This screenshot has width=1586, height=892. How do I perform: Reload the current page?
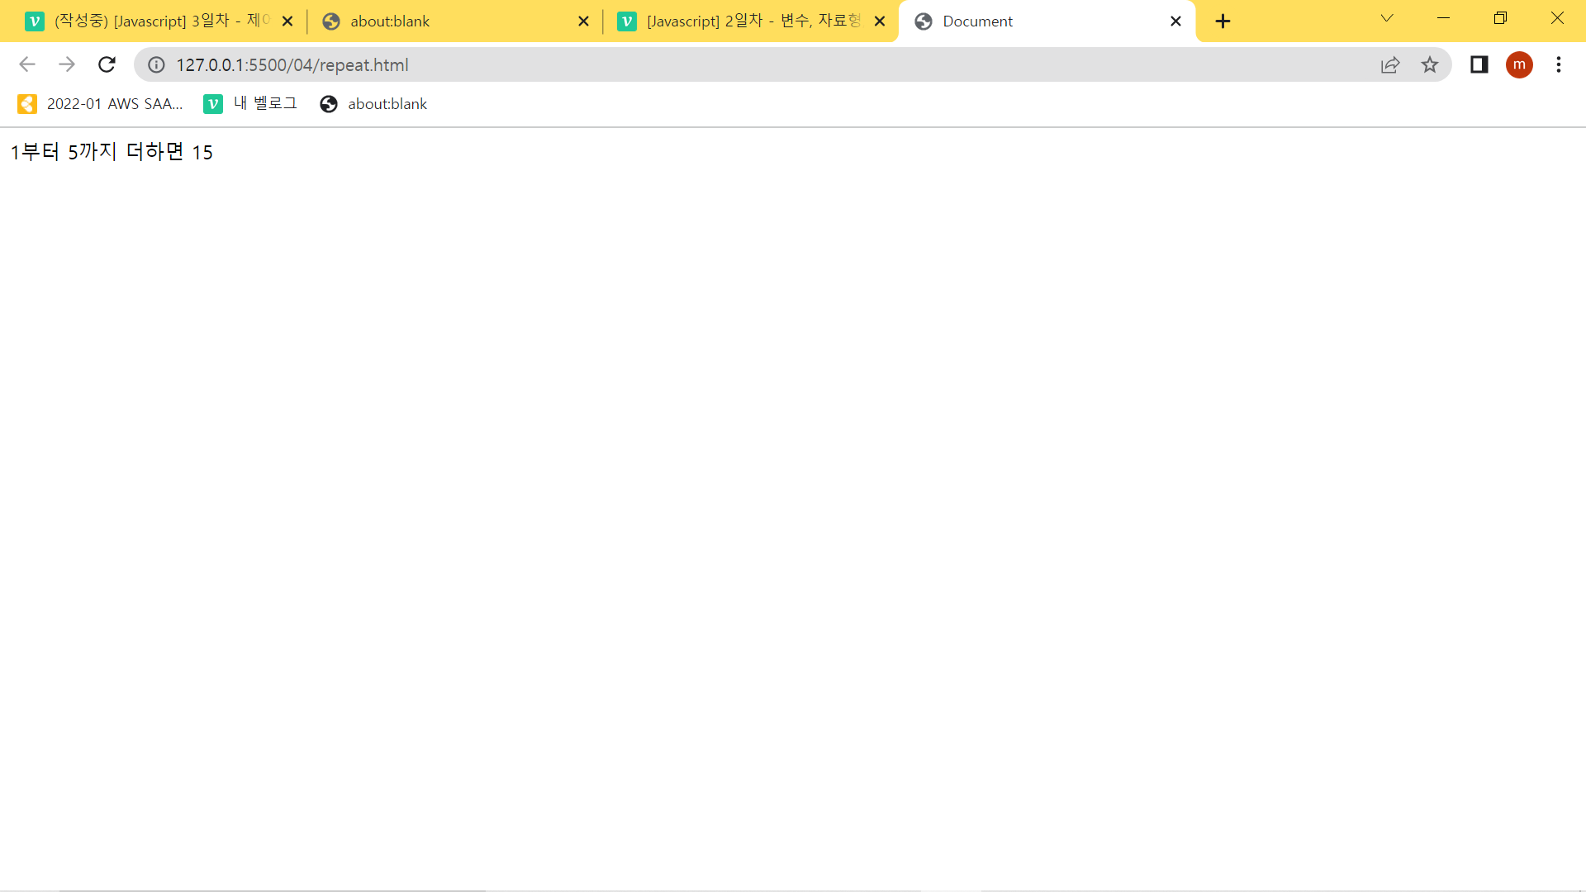point(107,64)
